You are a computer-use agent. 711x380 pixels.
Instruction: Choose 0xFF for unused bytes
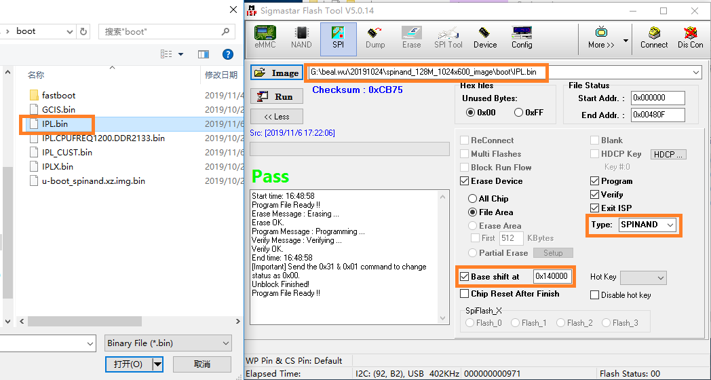519,113
